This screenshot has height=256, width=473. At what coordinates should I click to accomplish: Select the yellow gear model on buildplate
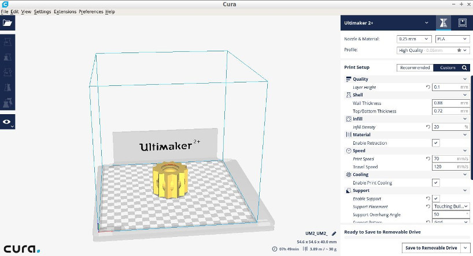pyautogui.click(x=171, y=179)
